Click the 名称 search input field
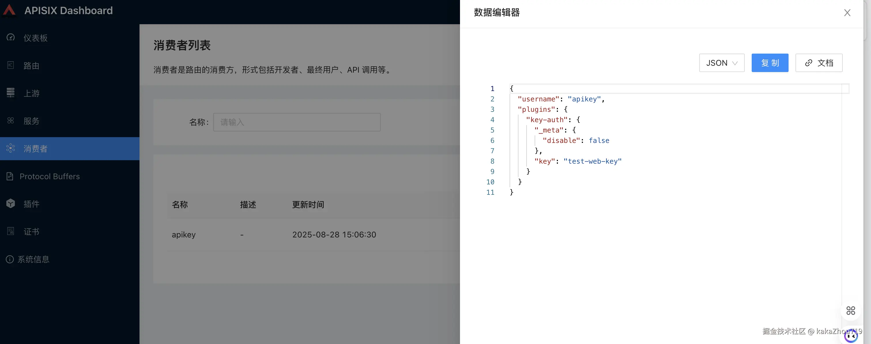This screenshot has height=344, width=871. [x=297, y=122]
